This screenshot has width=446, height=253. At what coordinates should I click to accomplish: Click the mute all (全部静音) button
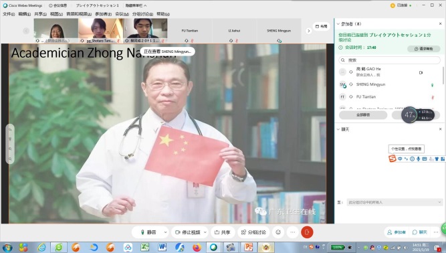pyautogui.click(x=363, y=115)
